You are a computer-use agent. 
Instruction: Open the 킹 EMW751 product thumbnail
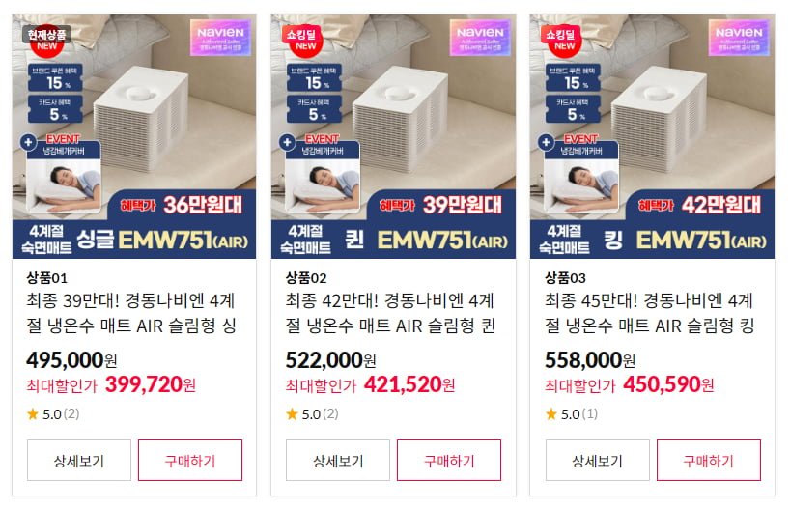point(653,136)
